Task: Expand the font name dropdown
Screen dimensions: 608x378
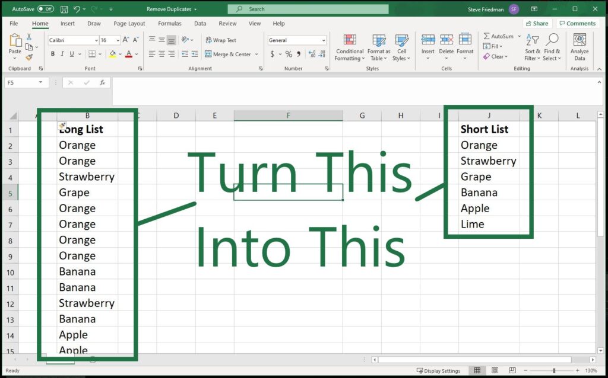Action: [x=96, y=40]
